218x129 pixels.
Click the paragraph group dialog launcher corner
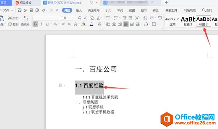[162, 29]
